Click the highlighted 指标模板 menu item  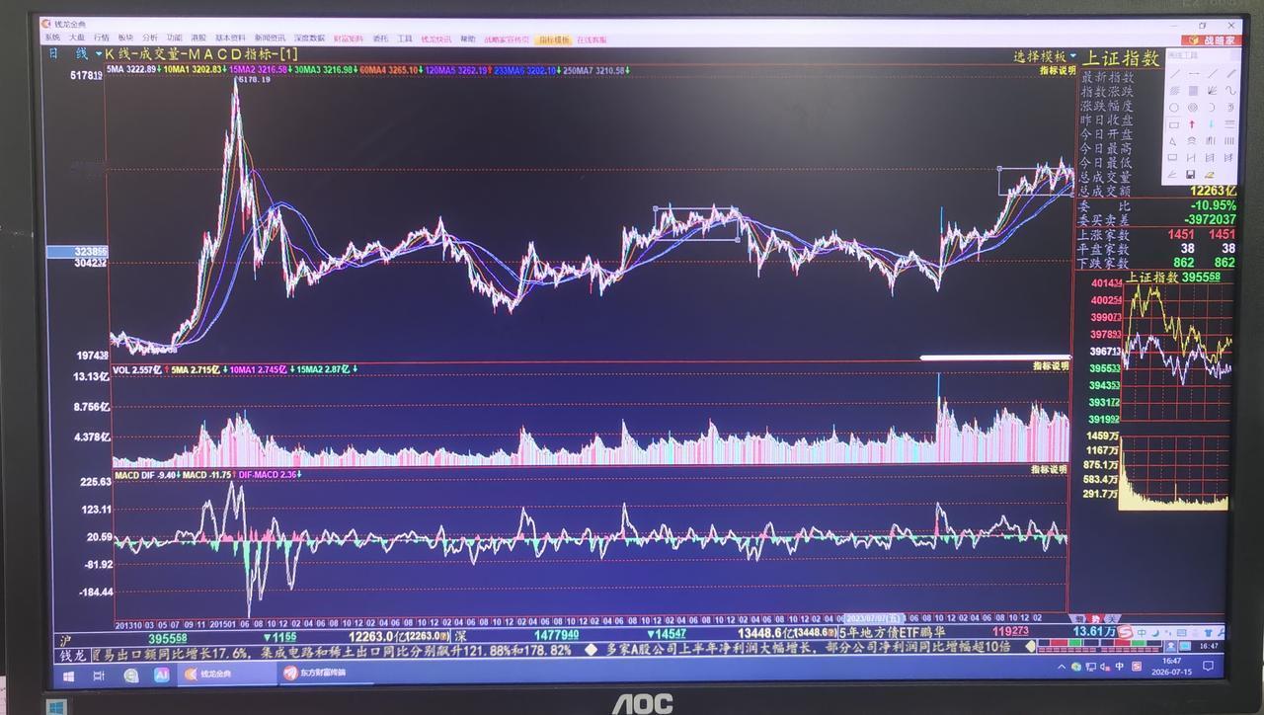coord(553,40)
